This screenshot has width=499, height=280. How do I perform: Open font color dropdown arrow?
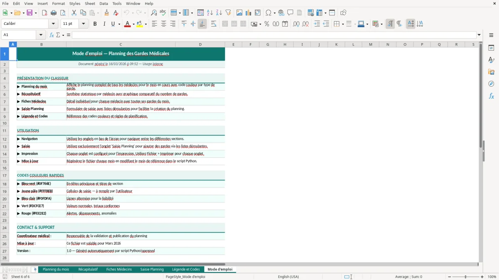pyautogui.click(x=133, y=24)
